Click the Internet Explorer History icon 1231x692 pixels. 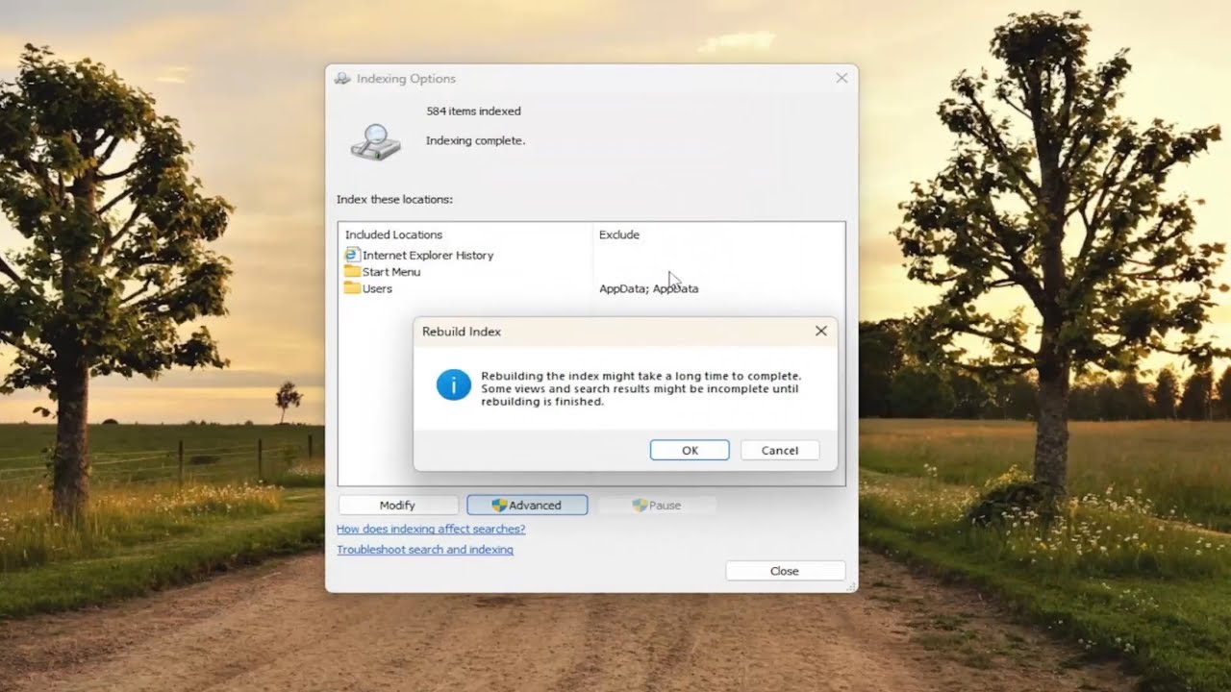pyautogui.click(x=352, y=255)
